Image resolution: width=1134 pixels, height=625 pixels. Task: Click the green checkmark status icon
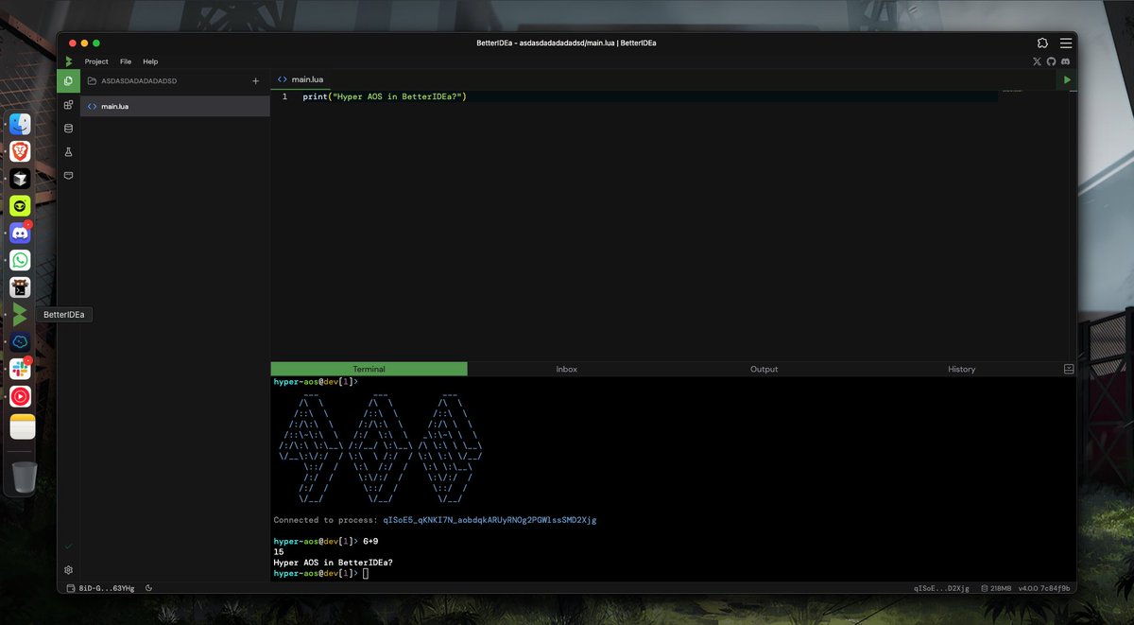[68, 547]
